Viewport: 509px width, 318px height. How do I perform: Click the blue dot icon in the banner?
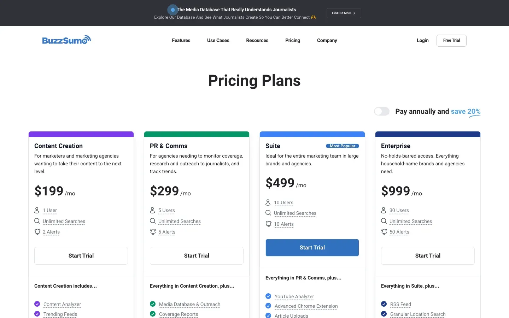(x=172, y=10)
